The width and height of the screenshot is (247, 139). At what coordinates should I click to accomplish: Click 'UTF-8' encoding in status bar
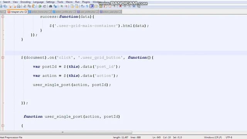point(229,137)
